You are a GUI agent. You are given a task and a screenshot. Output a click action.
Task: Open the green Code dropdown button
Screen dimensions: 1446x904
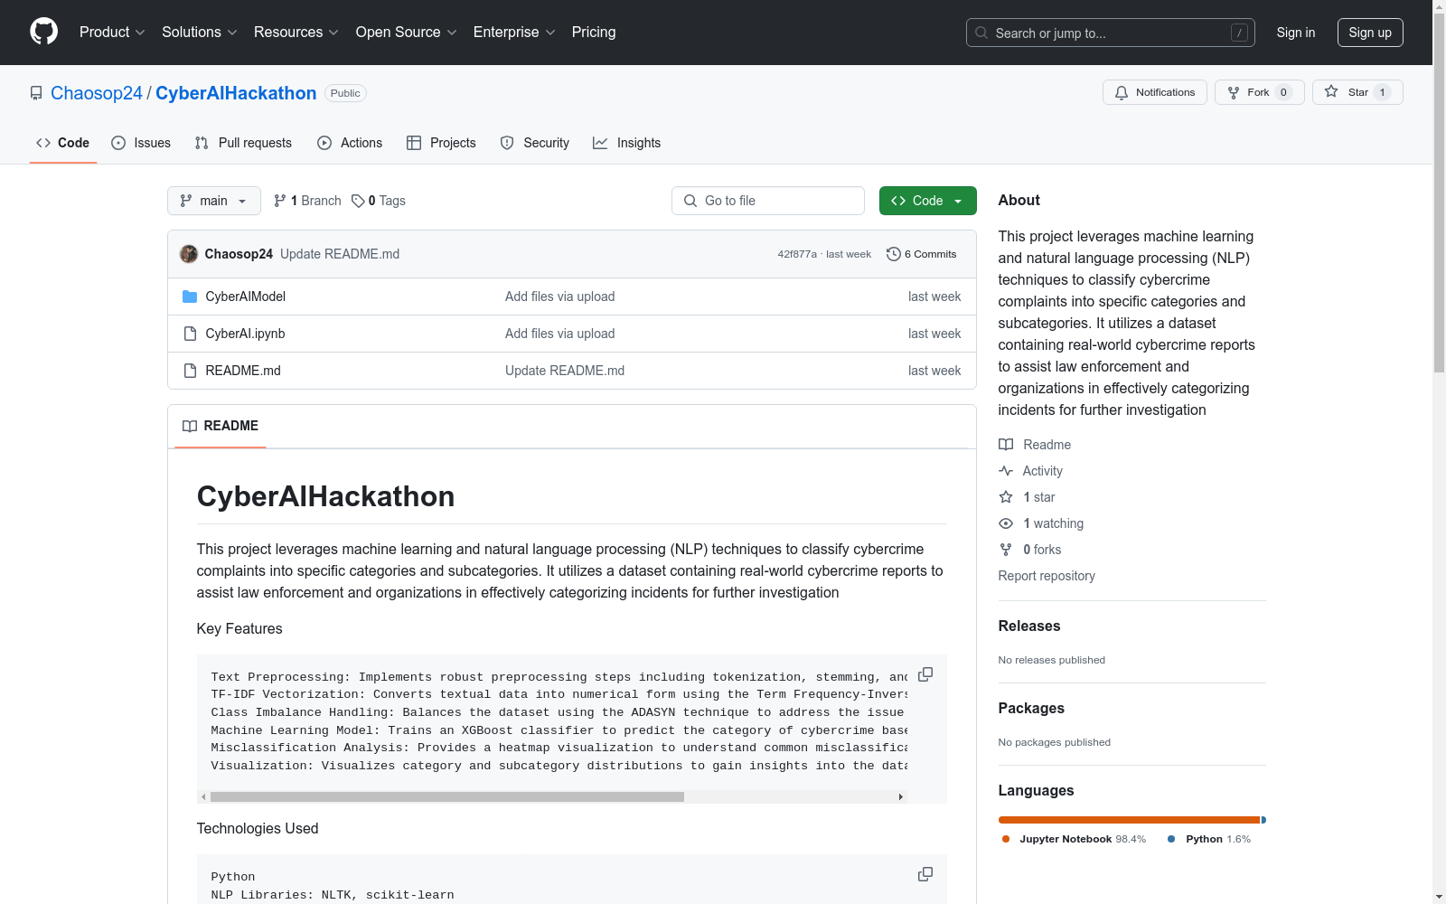tap(927, 201)
